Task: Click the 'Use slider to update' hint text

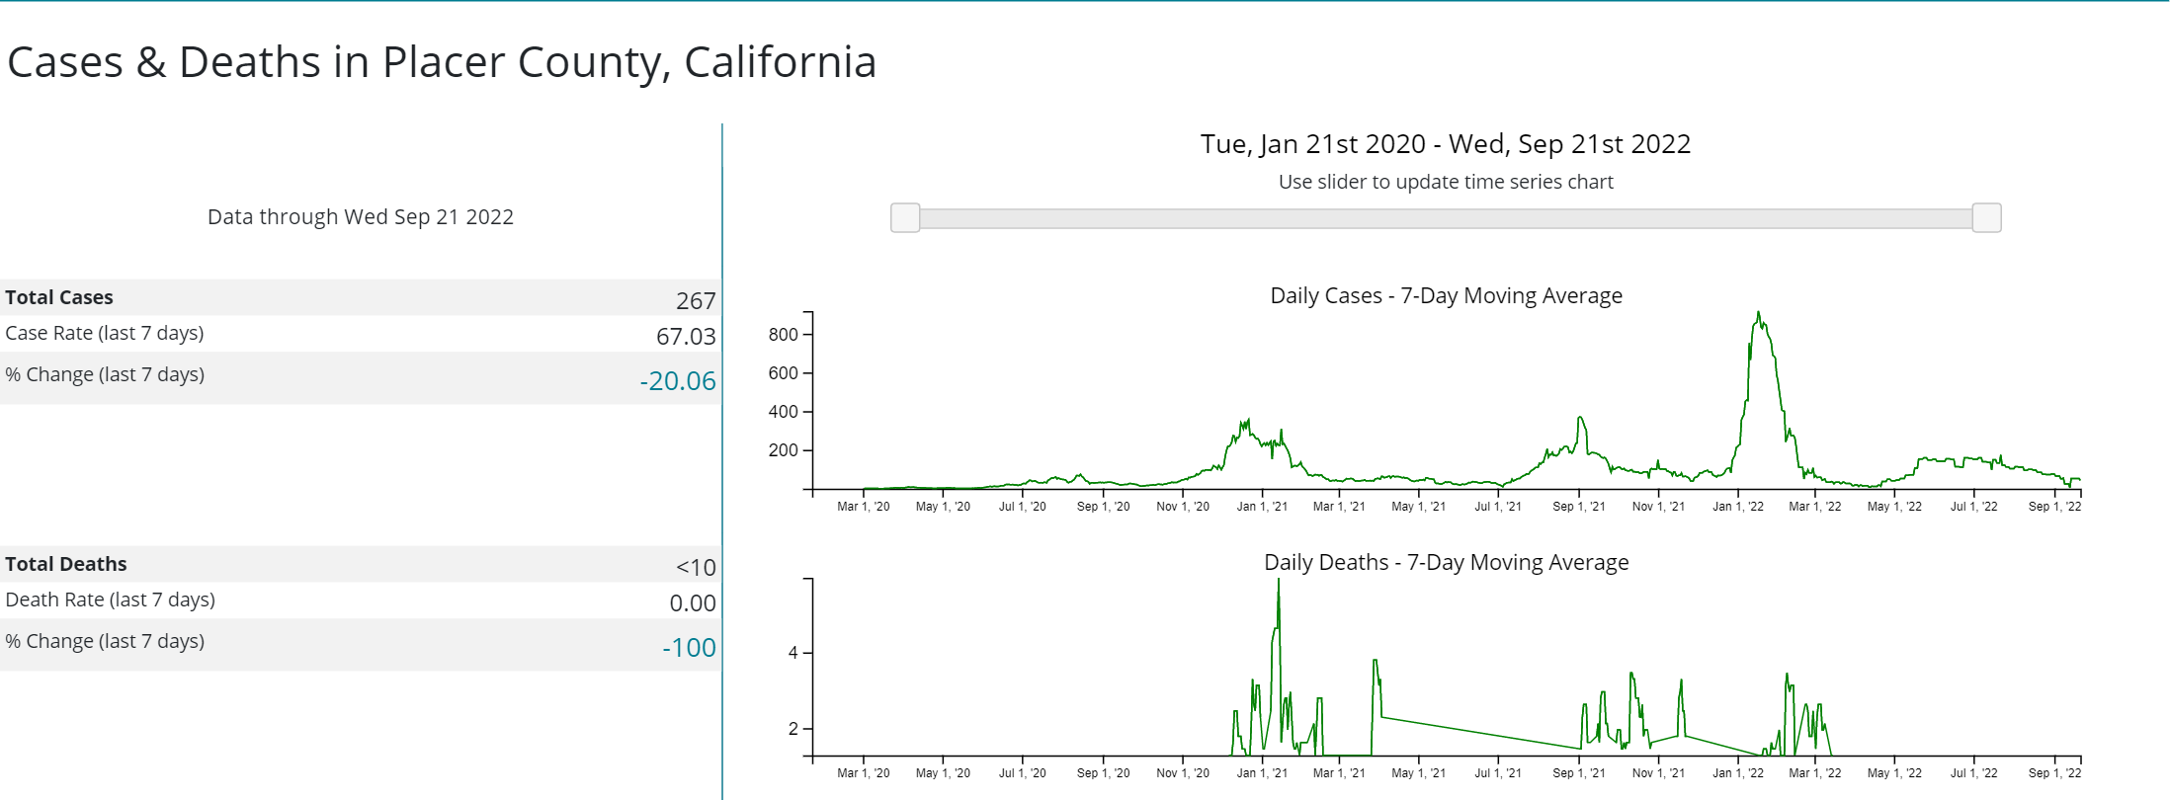Action: [1446, 182]
